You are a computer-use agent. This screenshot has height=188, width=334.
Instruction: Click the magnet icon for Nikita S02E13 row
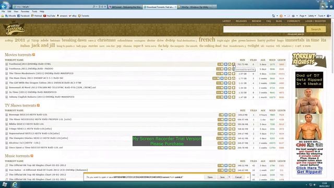[x=230, y=124]
